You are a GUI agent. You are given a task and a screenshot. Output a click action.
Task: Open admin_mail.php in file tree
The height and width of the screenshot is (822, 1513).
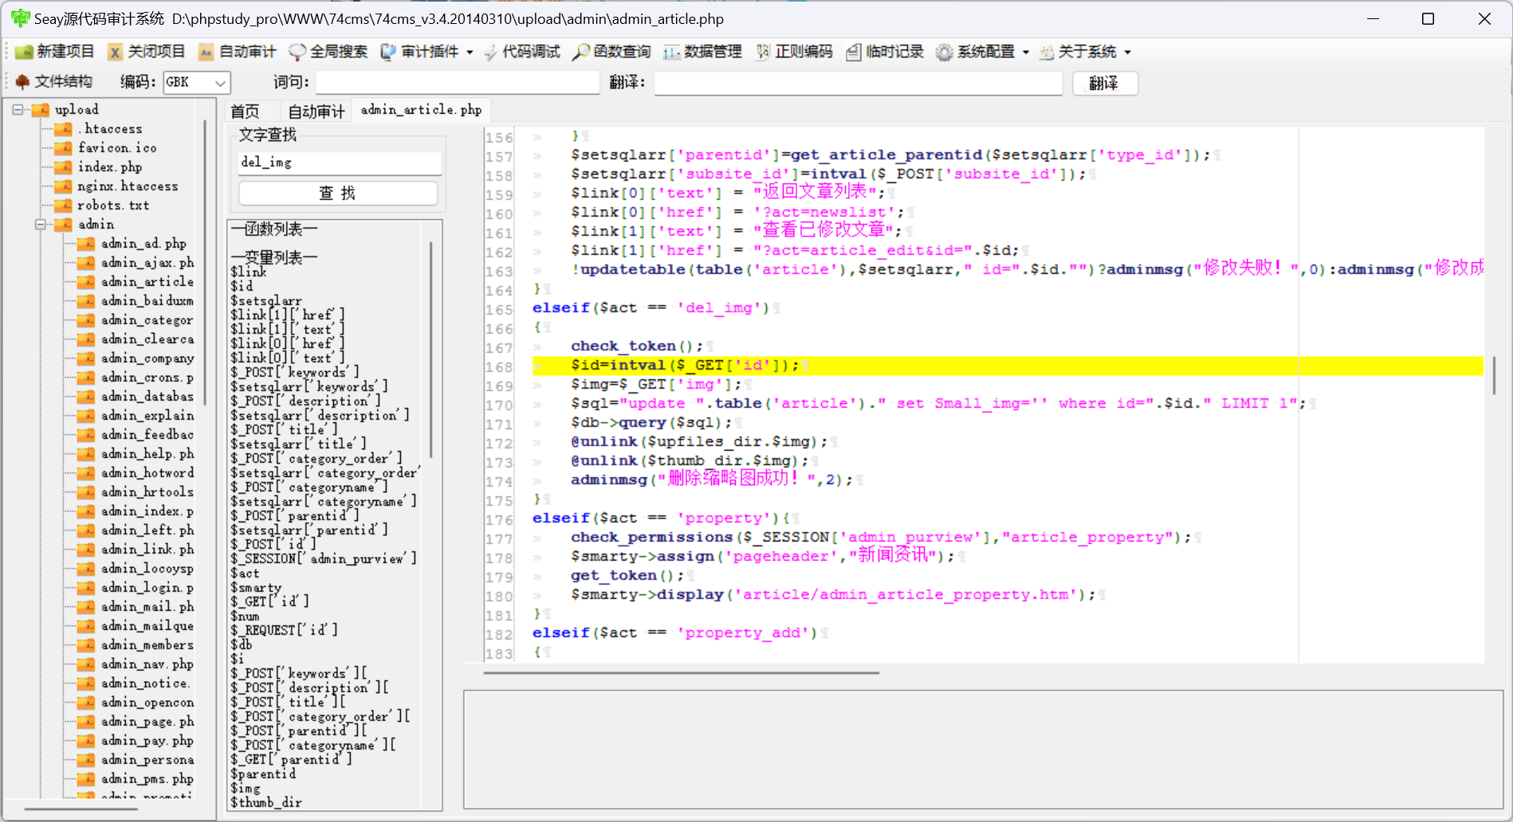(x=147, y=607)
